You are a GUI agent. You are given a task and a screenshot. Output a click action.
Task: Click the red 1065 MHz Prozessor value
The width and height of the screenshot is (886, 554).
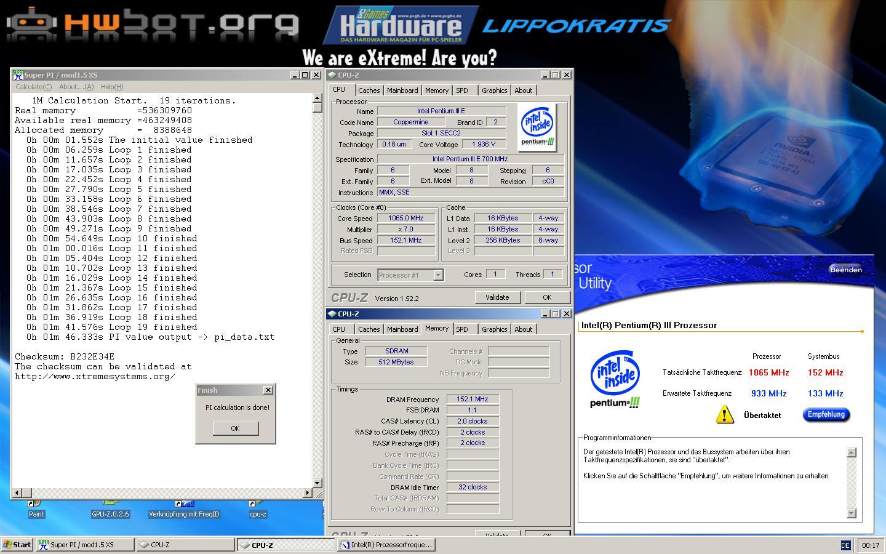click(768, 372)
